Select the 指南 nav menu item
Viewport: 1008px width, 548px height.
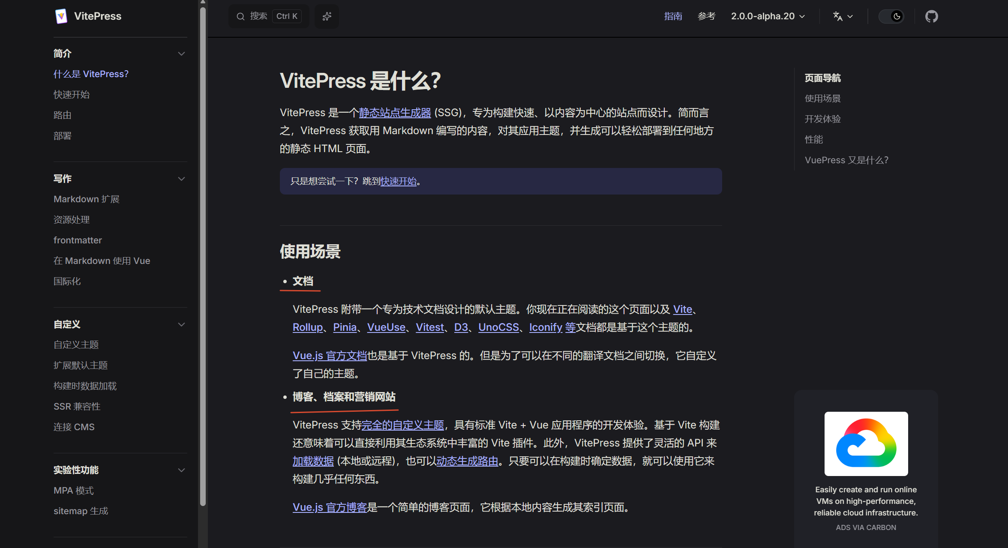[673, 16]
